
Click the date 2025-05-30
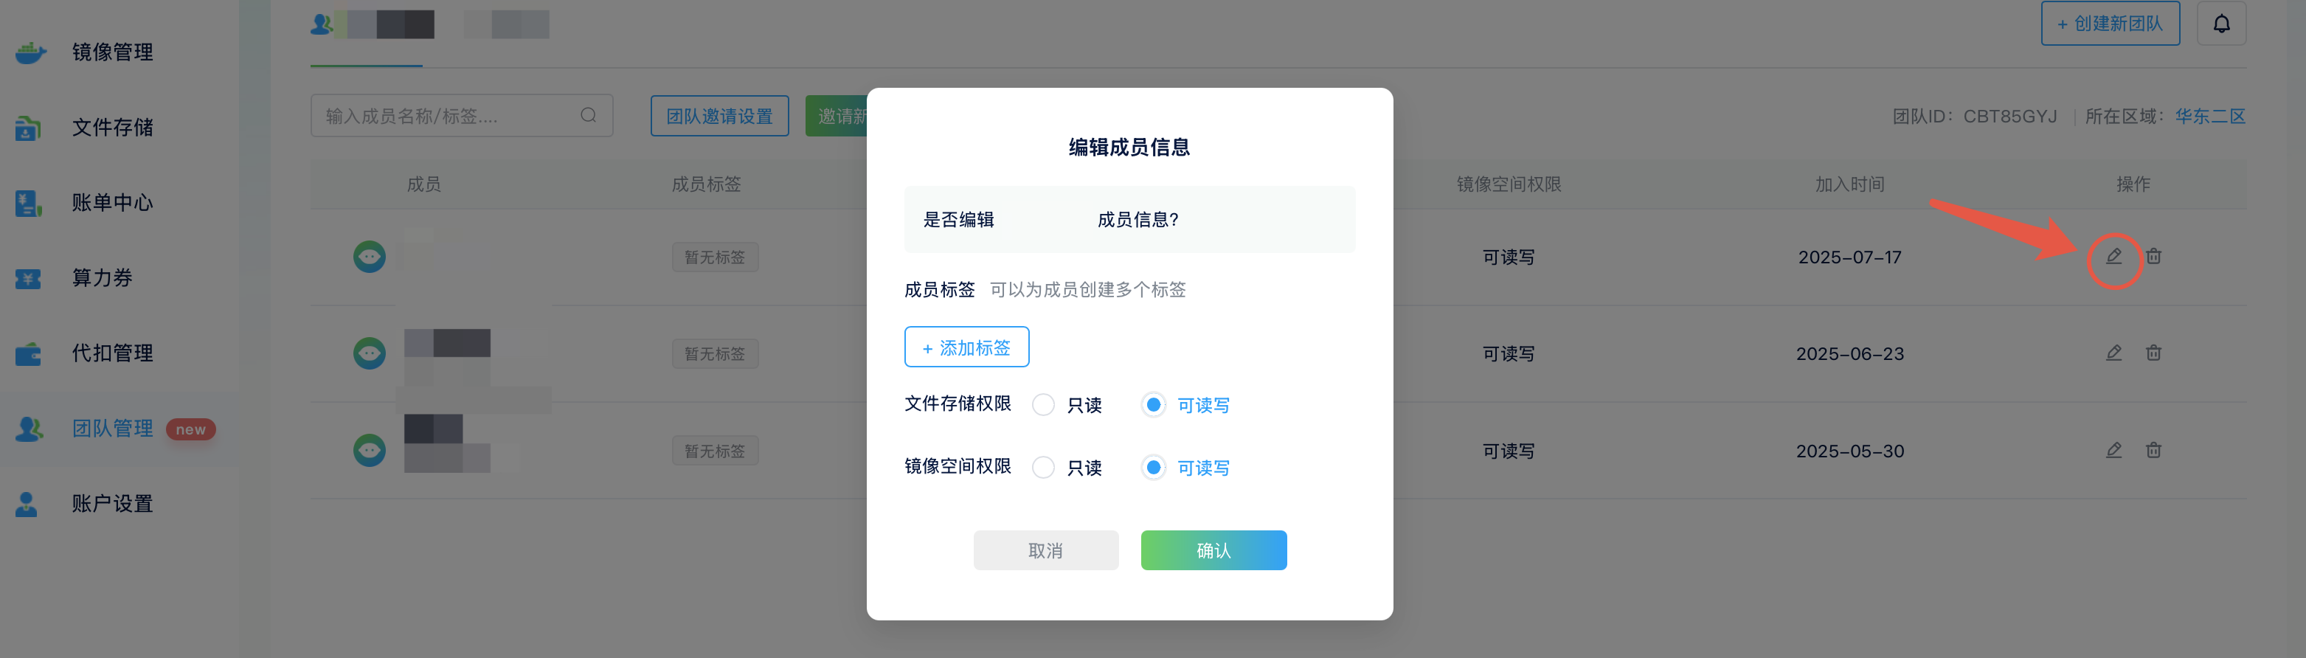coord(1849,451)
